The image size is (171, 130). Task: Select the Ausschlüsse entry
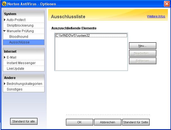tap(19, 42)
